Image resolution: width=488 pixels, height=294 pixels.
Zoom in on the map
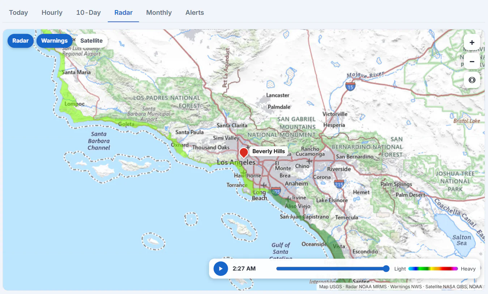click(x=472, y=43)
